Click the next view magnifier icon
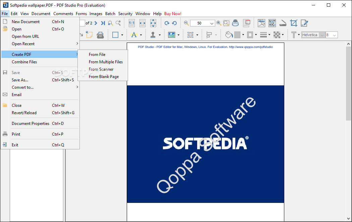352x222 pixels. coord(118,23)
